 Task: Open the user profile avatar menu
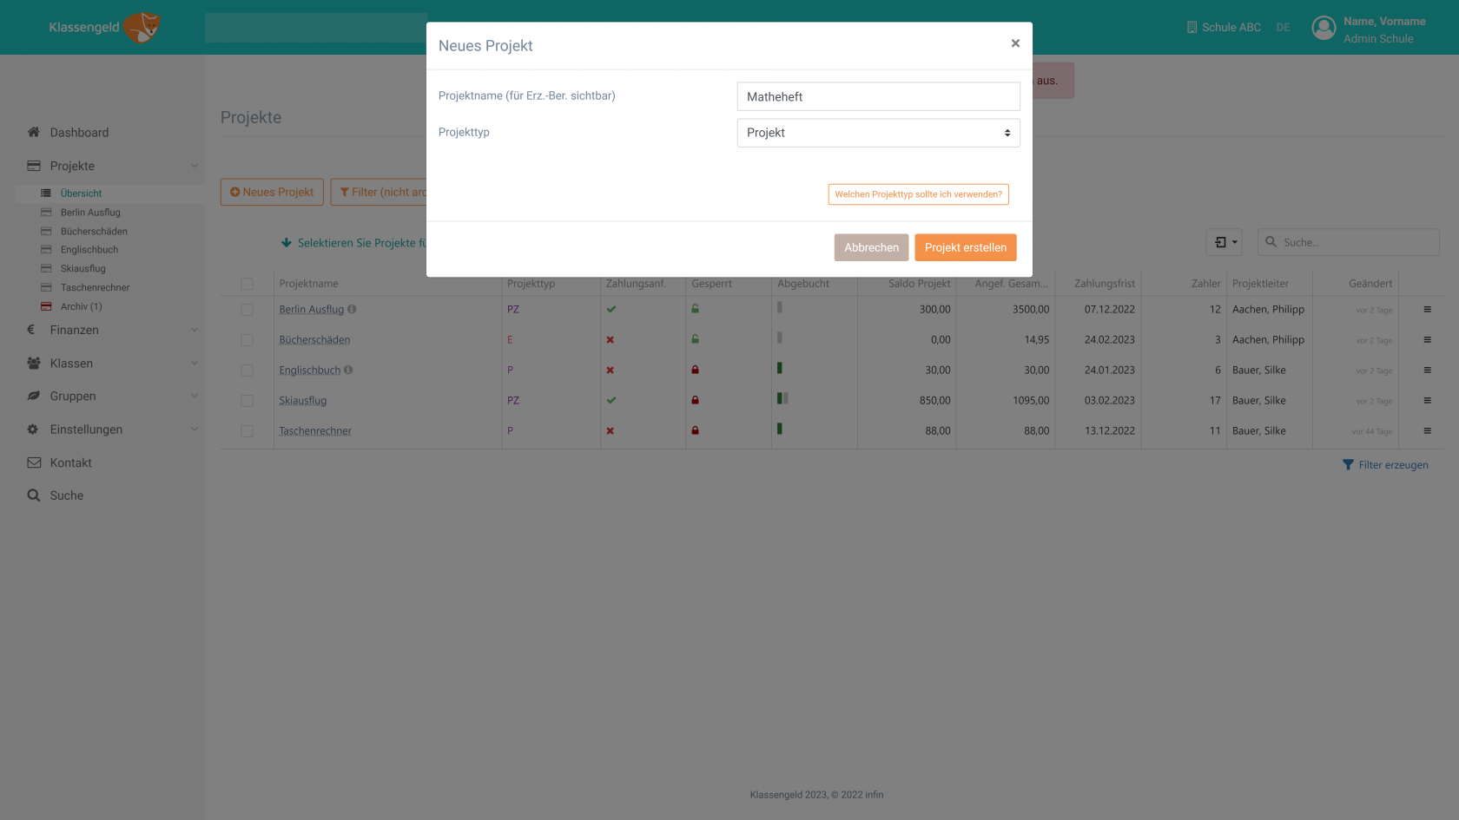pos(1324,29)
